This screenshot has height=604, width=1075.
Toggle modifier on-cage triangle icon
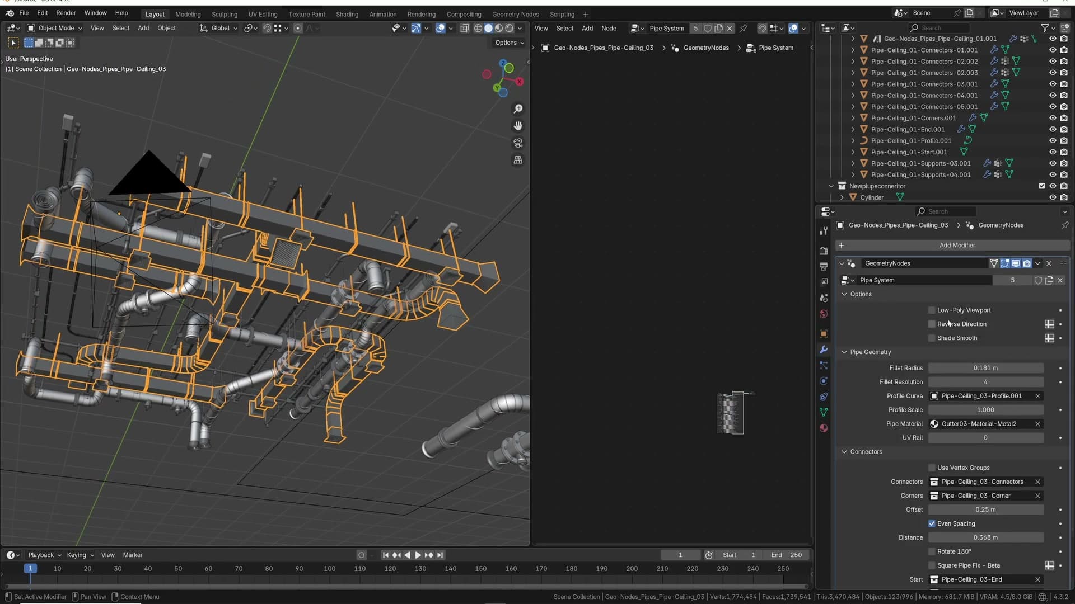[x=994, y=263]
